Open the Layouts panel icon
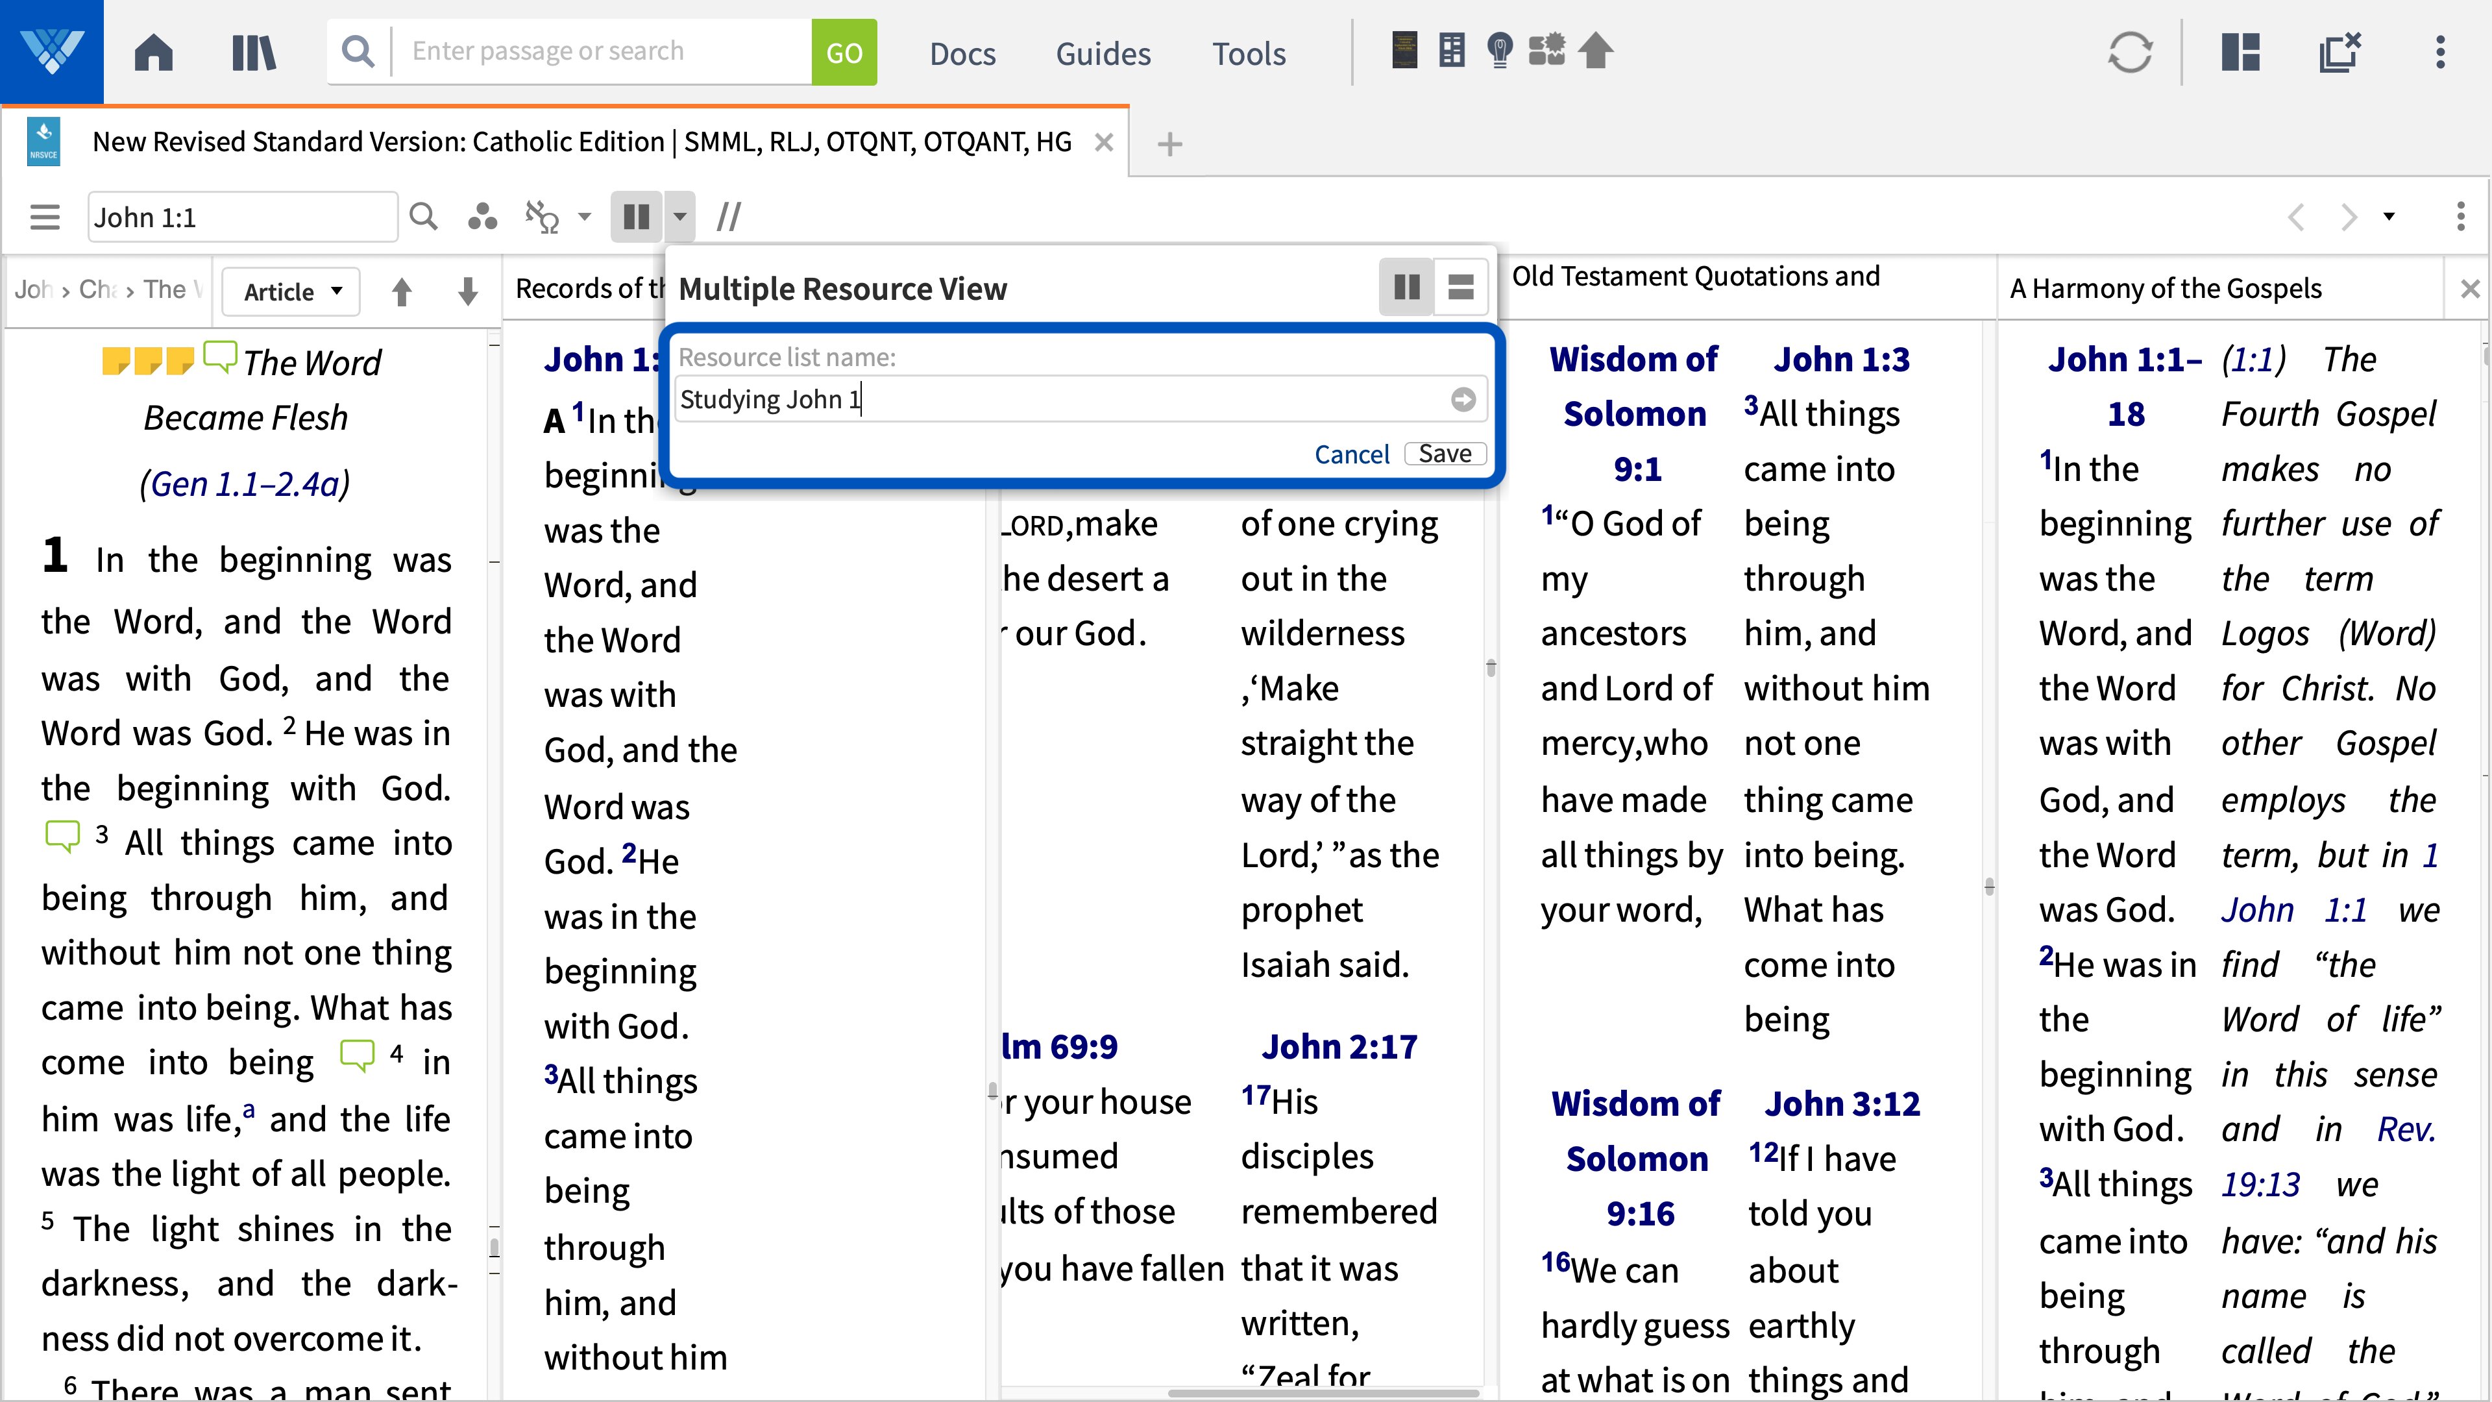 [x=2240, y=52]
